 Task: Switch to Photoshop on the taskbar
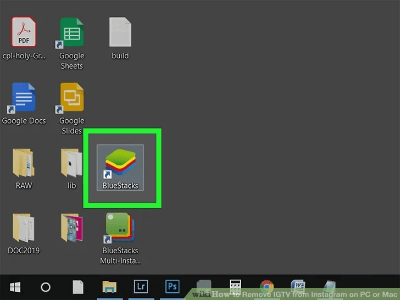point(172,286)
